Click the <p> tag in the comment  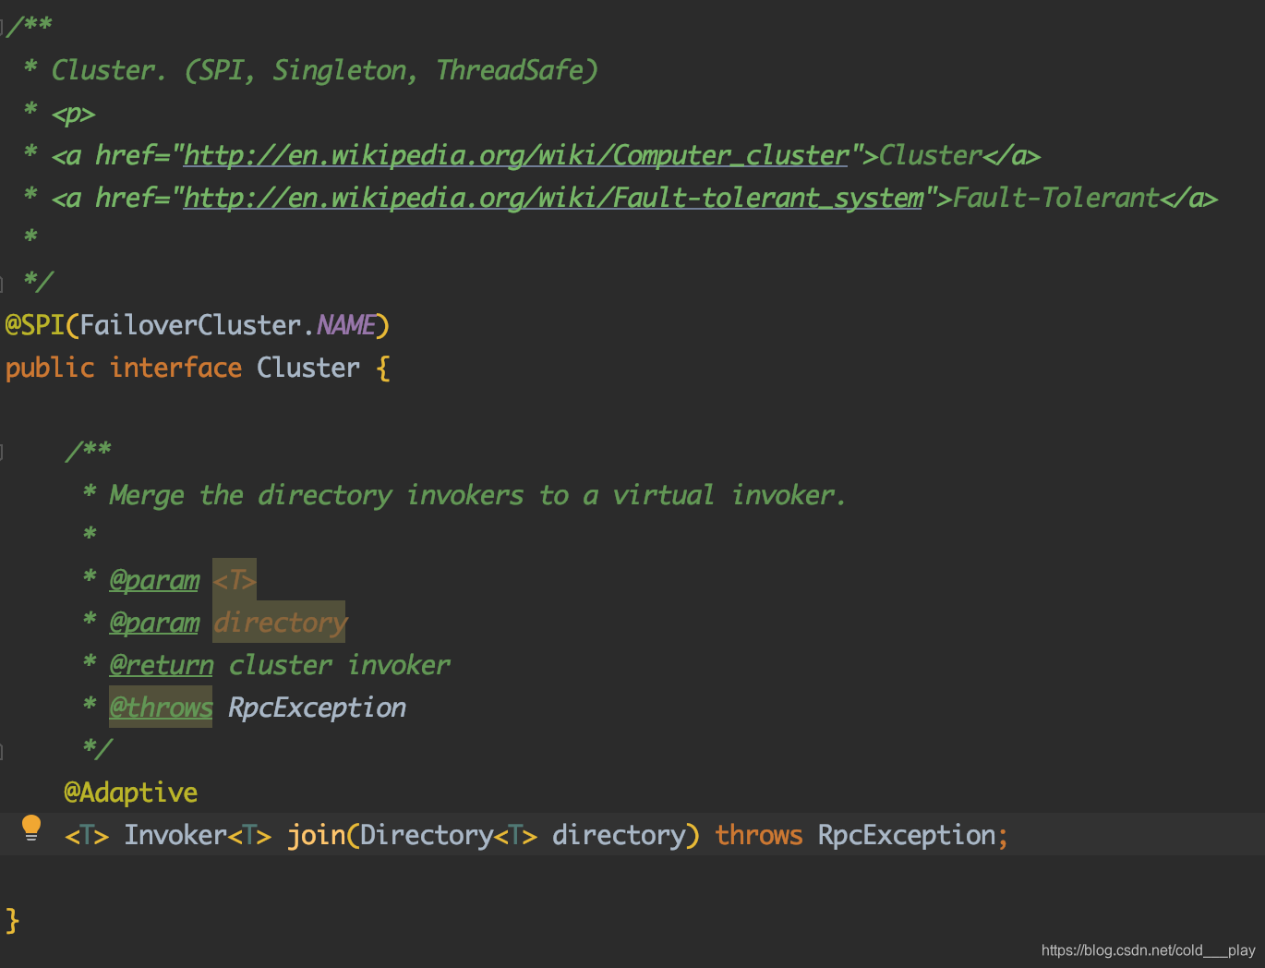point(73,114)
